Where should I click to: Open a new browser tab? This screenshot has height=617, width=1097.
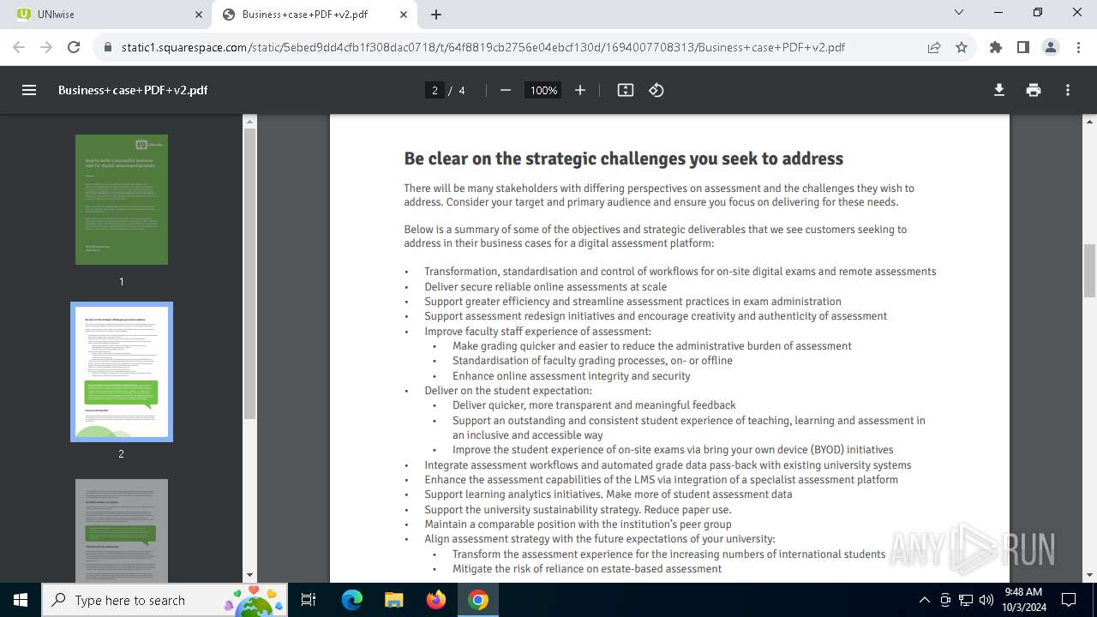coord(436,15)
